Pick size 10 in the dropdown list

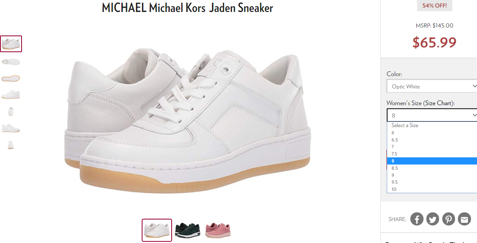point(431,189)
